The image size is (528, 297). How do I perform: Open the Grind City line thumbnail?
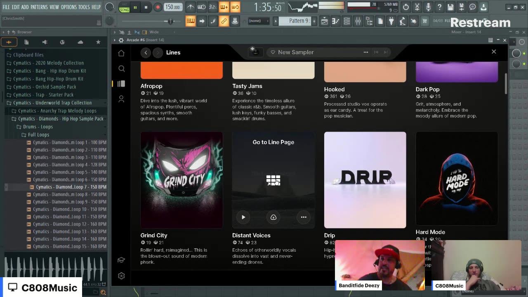(x=181, y=180)
